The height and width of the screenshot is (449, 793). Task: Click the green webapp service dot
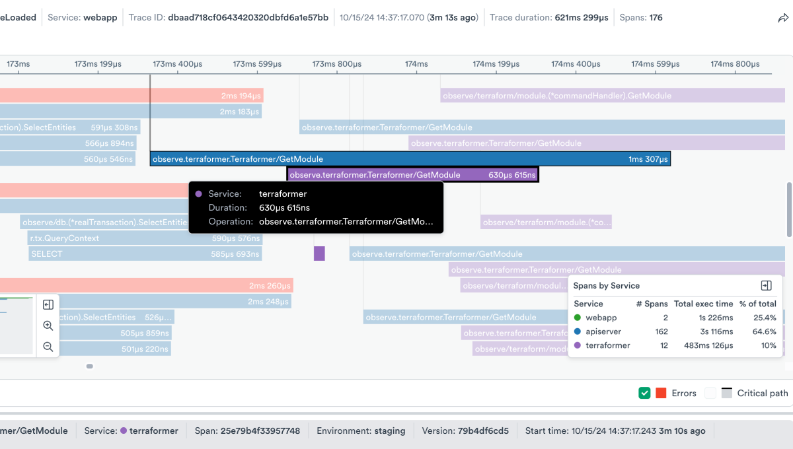click(x=578, y=318)
